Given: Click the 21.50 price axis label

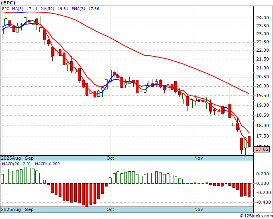Looking at the screenshot, I should point(263,59).
